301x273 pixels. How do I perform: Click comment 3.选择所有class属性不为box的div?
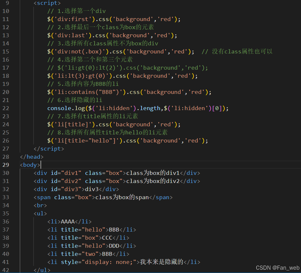click(103, 43)
